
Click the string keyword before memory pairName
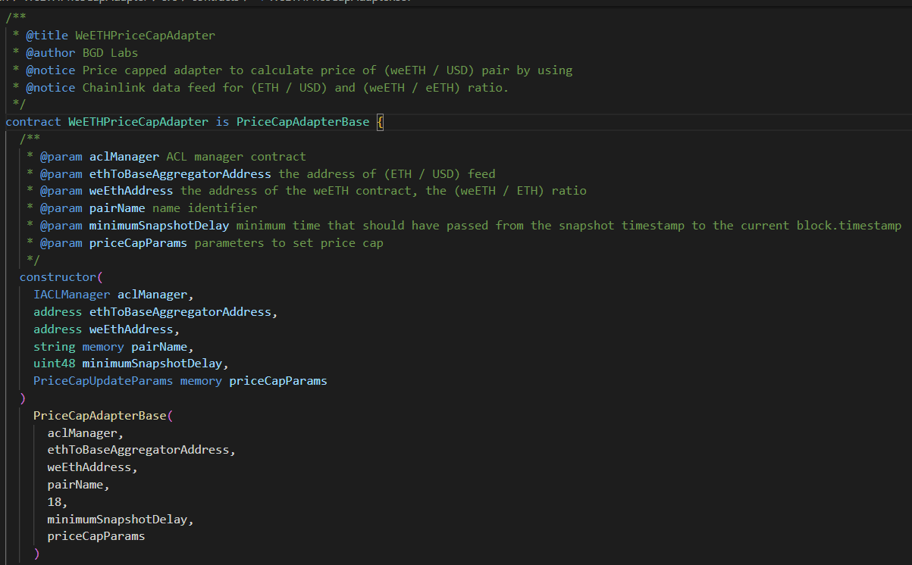tap(54, 346)
